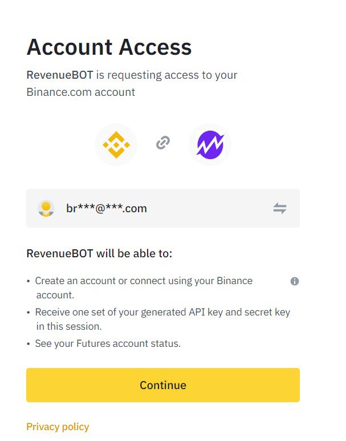Viewport: 346px width, 441px height.
Task: Open the Privacy policy link
Action: pyautogui.click(x=58, y=427)
